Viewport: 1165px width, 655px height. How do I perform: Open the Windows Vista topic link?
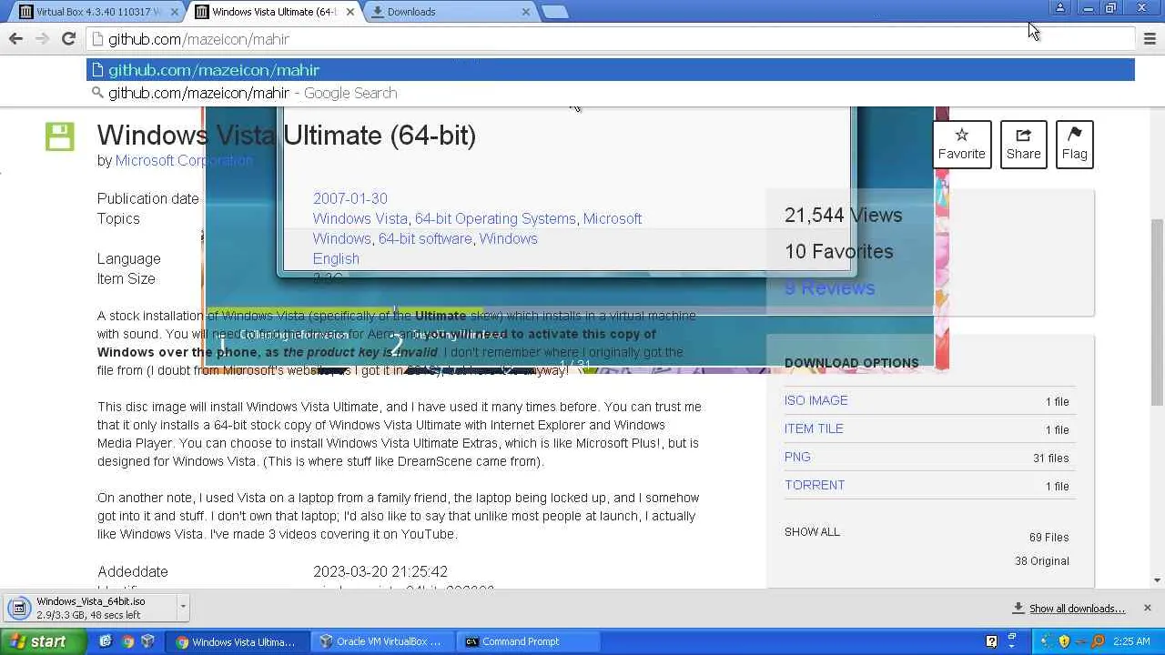(x=360, y=218)
